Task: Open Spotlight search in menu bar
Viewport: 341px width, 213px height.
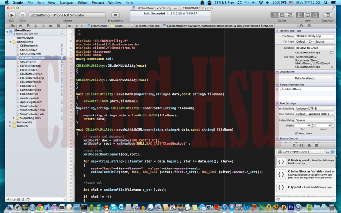Action: (x=325, y=3)
